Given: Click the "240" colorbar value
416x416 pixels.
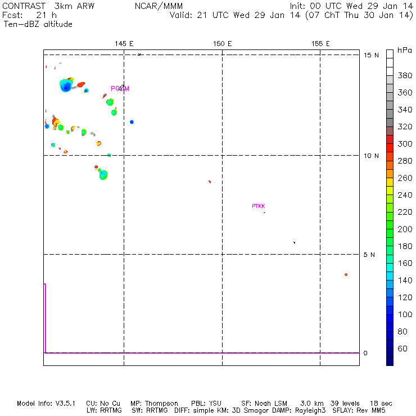Looking at the screenshot, I should point(405,195).
